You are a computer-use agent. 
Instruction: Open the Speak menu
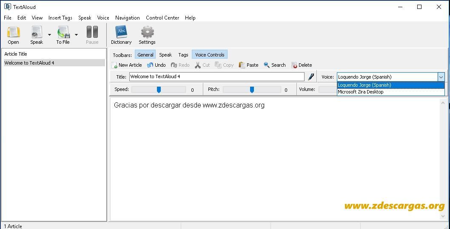pos(85,18)
